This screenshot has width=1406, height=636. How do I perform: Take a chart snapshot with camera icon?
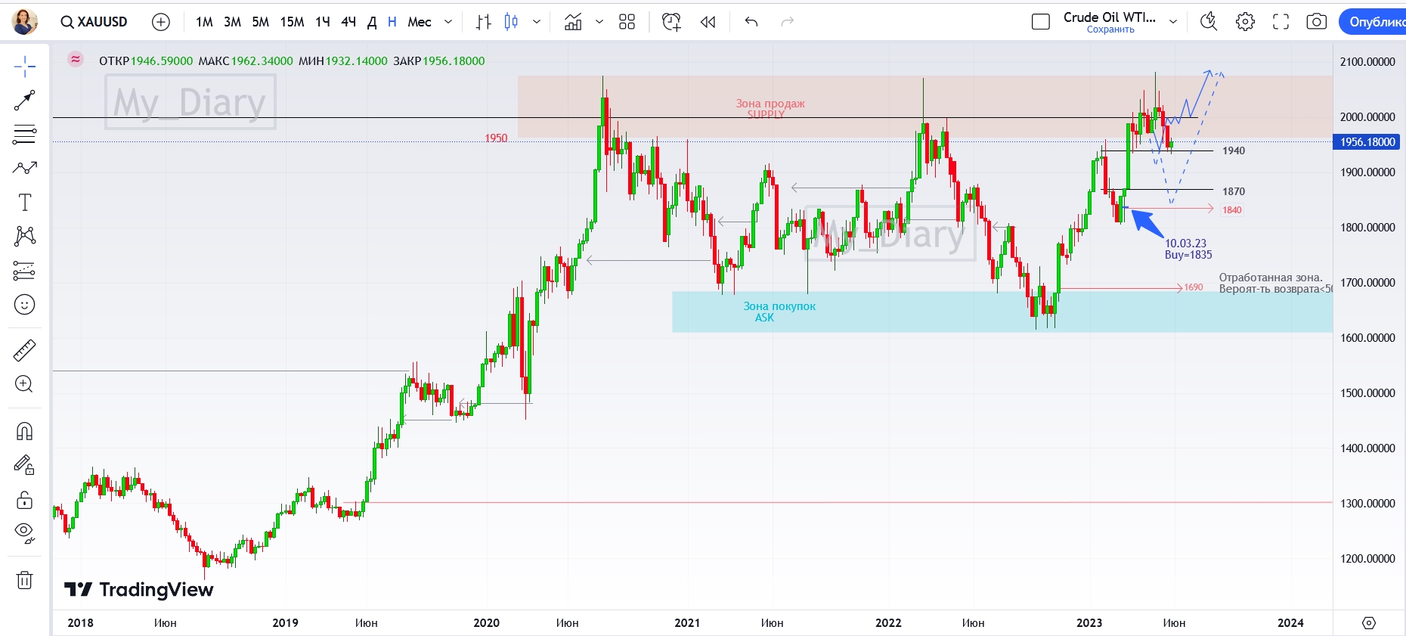tap(1316, 22)
